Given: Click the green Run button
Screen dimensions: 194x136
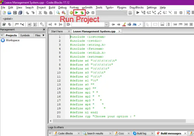Looking at the screenshot, I should click(77, 13).
